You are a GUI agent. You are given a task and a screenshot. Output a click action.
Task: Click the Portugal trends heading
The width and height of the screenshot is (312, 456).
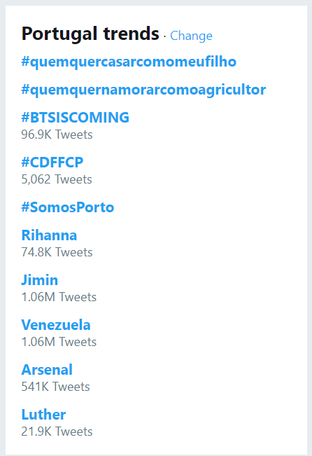point(90,34)
